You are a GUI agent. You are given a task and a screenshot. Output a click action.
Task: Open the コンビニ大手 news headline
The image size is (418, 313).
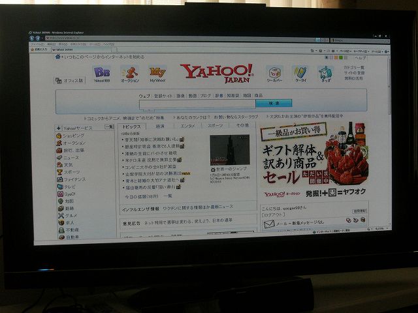[151, 167]
